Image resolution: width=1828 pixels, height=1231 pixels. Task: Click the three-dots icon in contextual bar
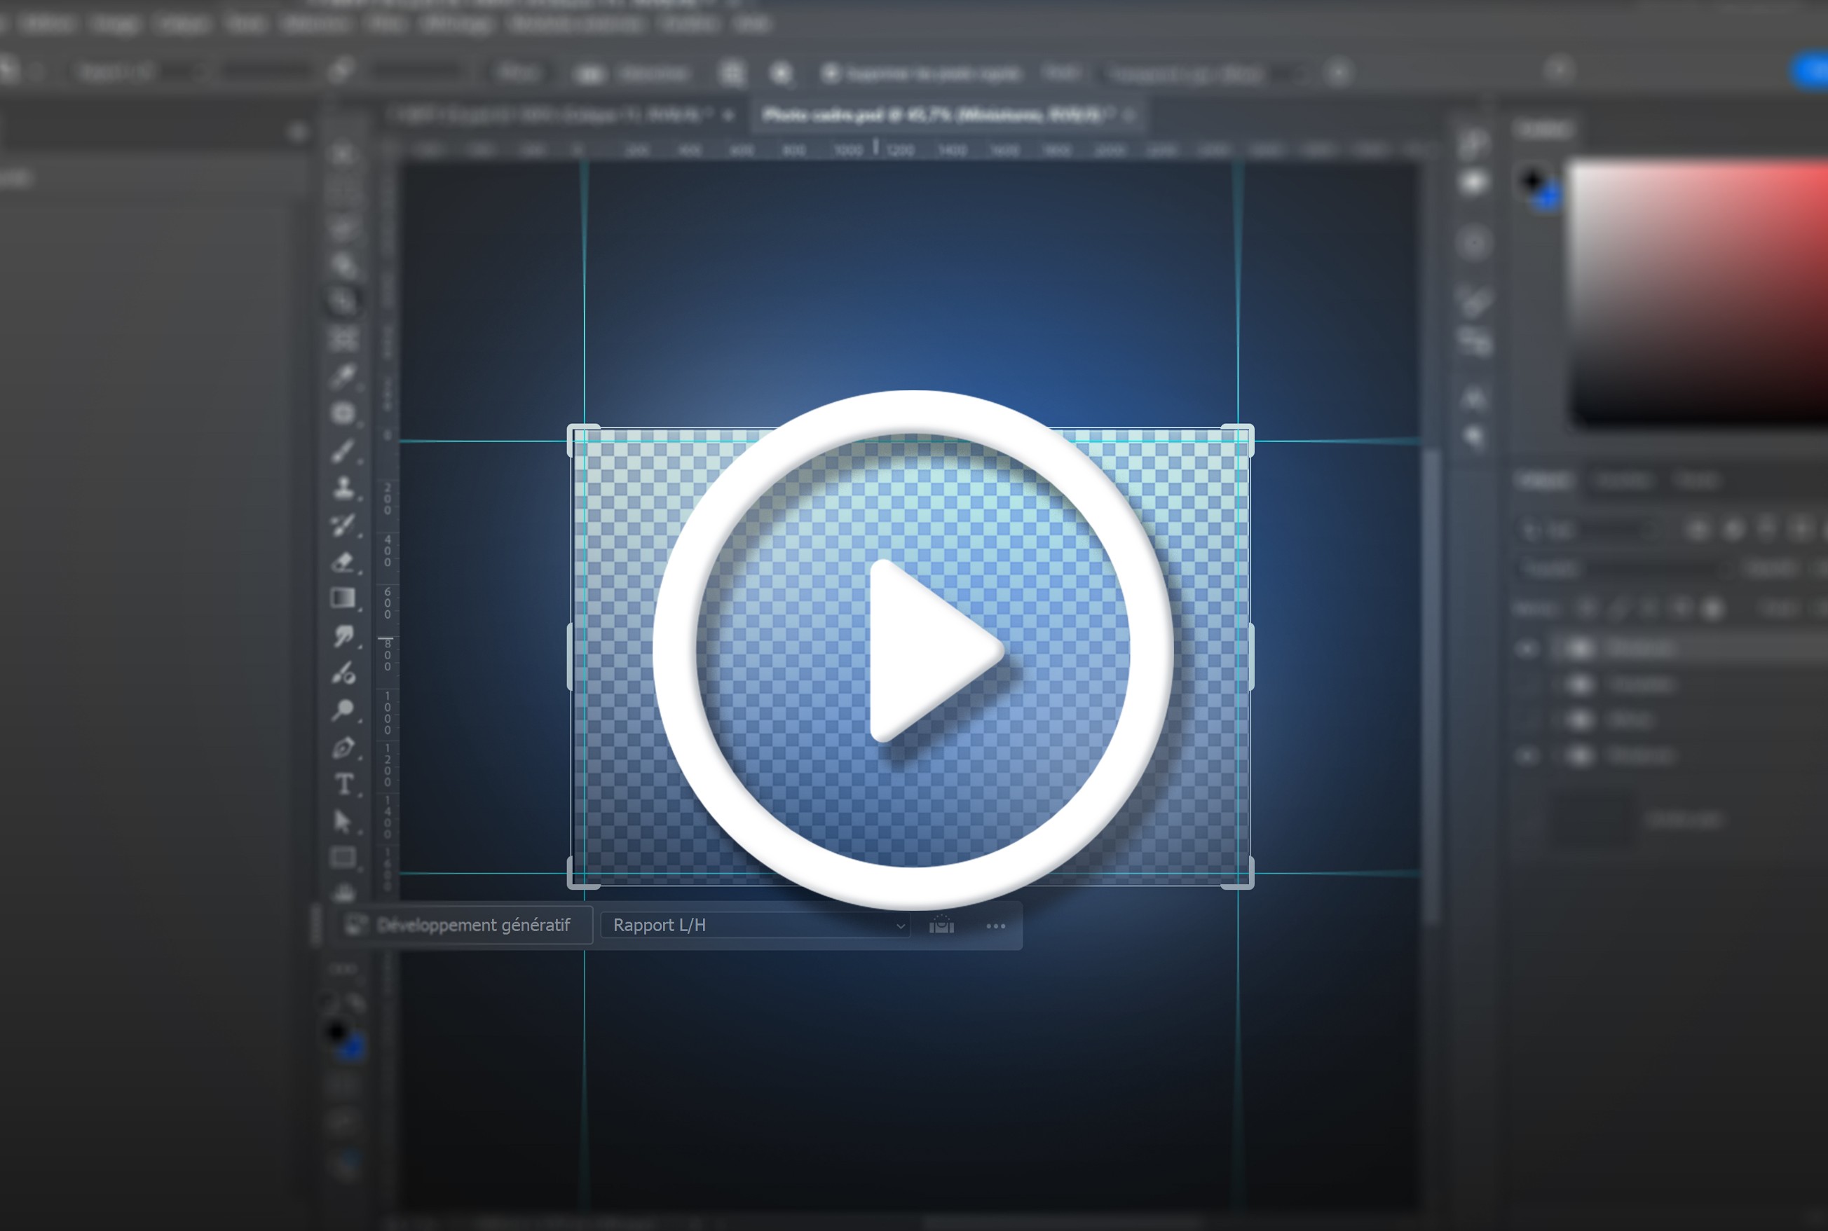(996, 926)
